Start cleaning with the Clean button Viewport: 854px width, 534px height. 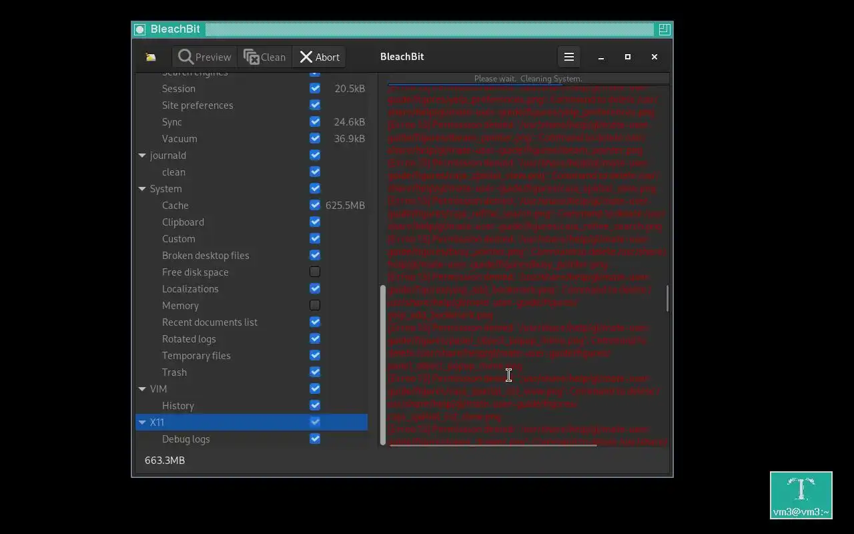[x=264, y=57]
